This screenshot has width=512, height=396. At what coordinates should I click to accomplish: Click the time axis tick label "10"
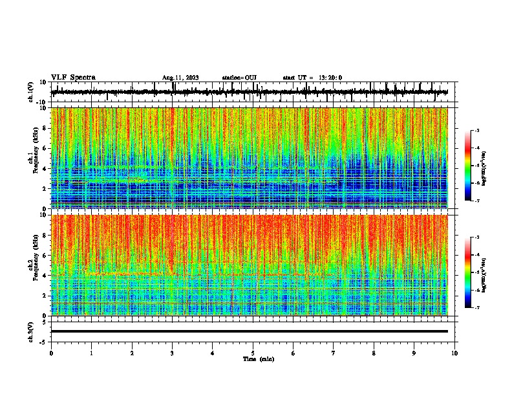click(454, 353)
